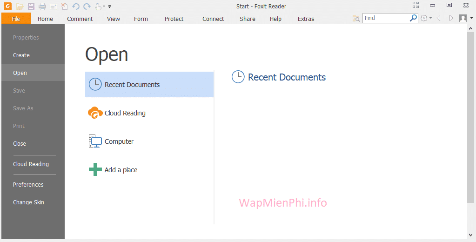Toggle the fullscreen ribbon mode icon

click(416, 5)
